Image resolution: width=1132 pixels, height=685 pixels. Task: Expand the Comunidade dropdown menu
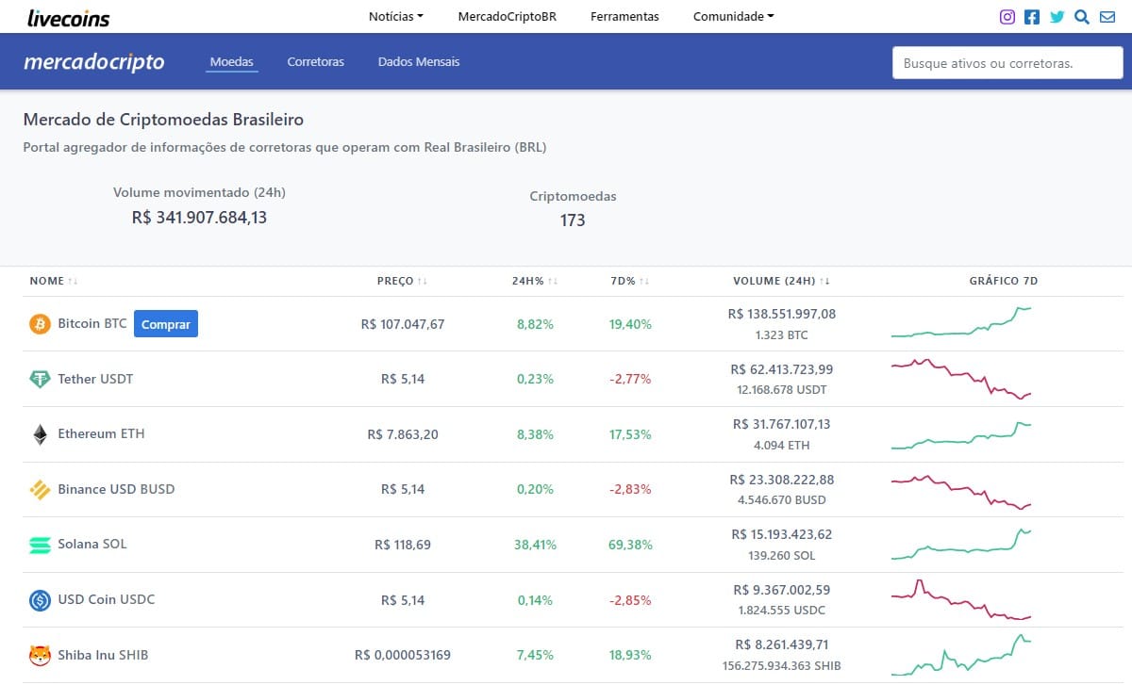click(733, 16)
